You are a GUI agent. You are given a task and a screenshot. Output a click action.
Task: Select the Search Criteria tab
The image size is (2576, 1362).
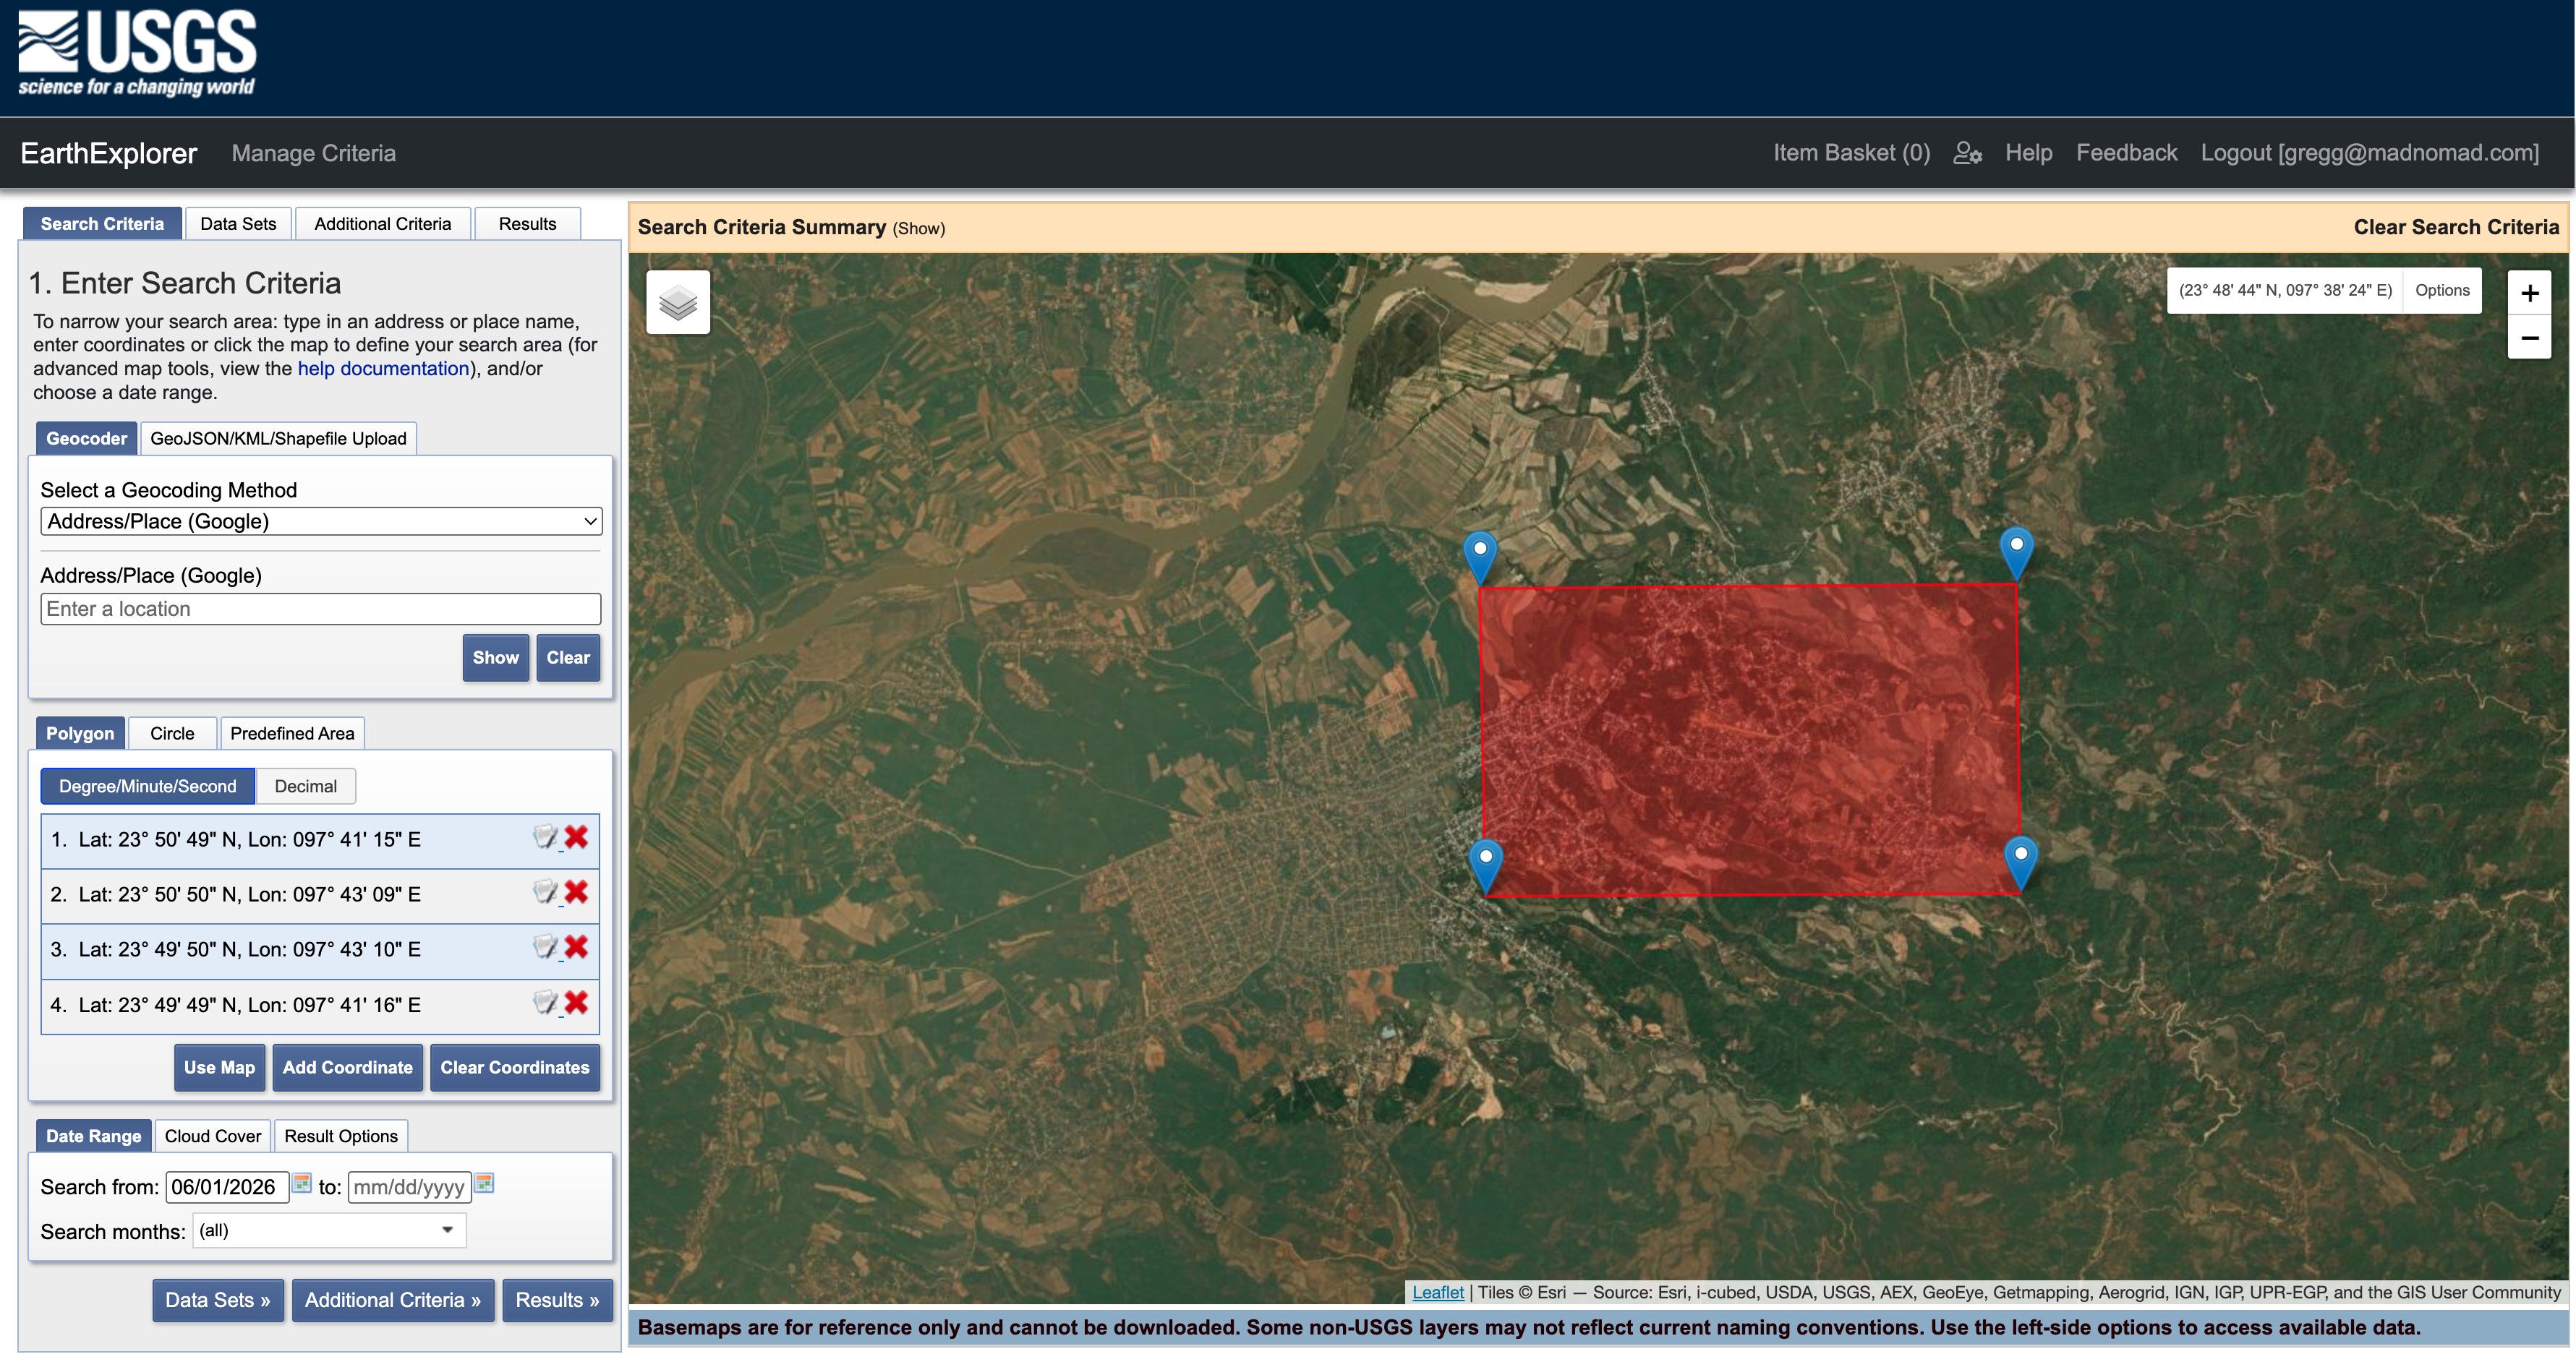click(102, 224)
